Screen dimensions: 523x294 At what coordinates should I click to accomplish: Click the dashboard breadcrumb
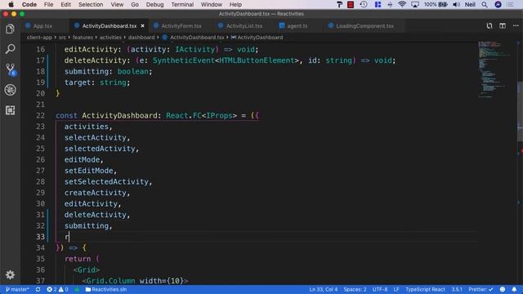coord(141,38)
